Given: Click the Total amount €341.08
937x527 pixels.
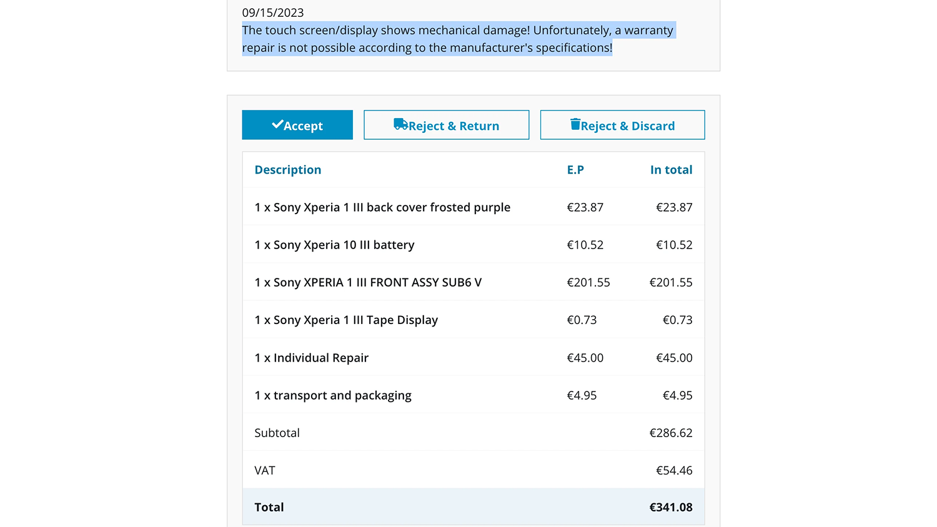Looking at the screenshot, I should pos(671,507).
